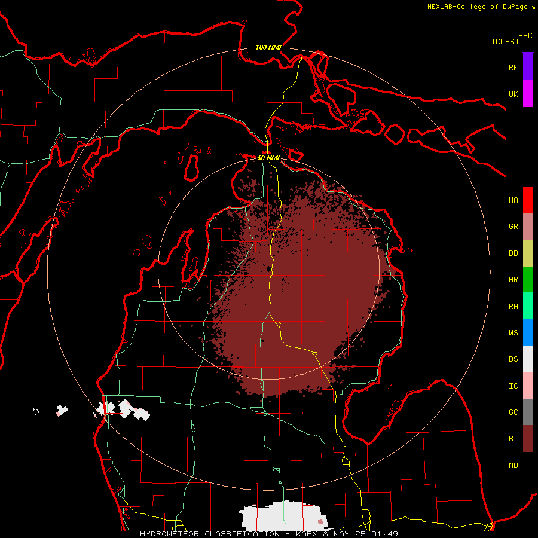
Task: Click the black radar site dot at circle center
Action: tap(268, 268)
